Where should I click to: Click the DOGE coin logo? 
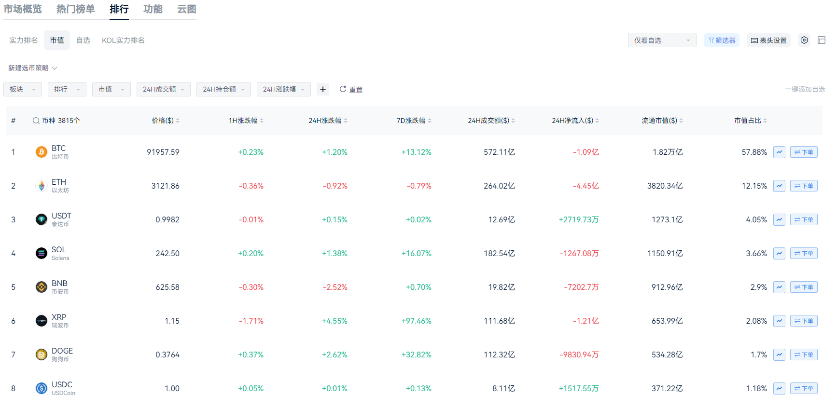(42, 354)
